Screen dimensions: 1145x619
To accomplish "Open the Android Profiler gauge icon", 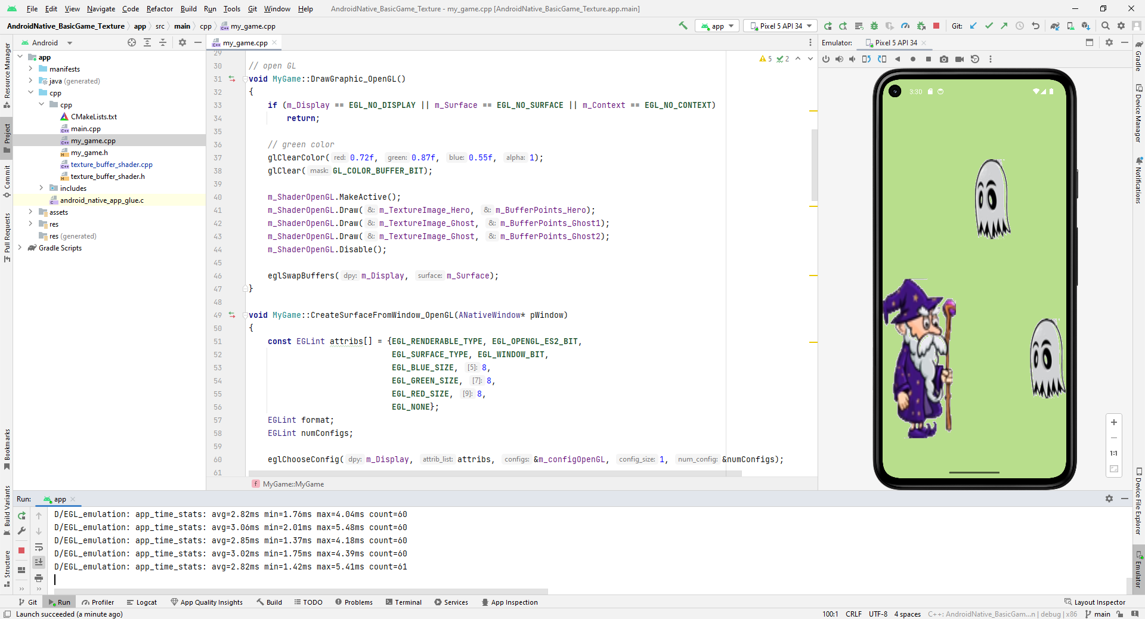I will point(905,26).
